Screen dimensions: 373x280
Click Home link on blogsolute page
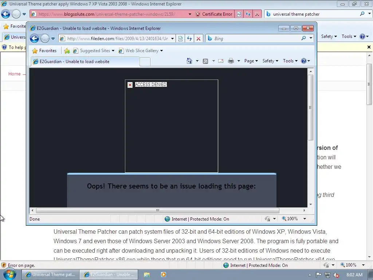[15, 74]
